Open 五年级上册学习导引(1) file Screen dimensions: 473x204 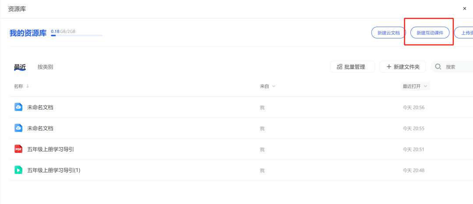(x=53, y=170)
